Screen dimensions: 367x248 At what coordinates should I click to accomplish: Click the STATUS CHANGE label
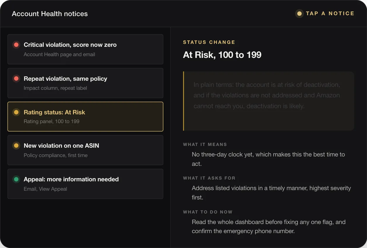pos(209,42)
